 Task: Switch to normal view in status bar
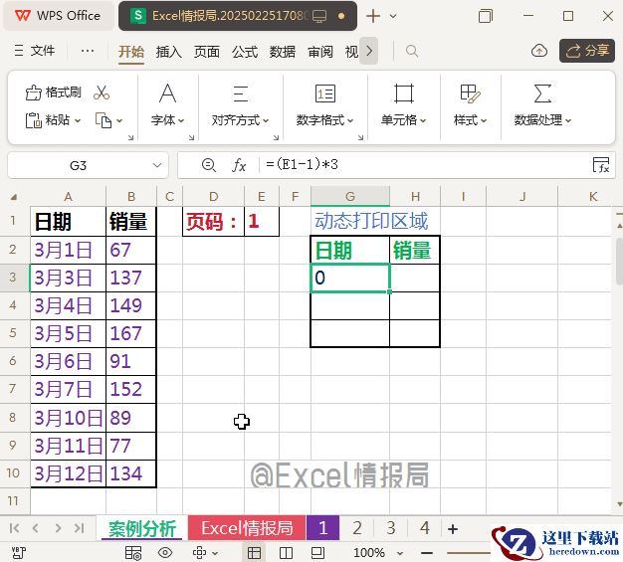click(254, 552)
